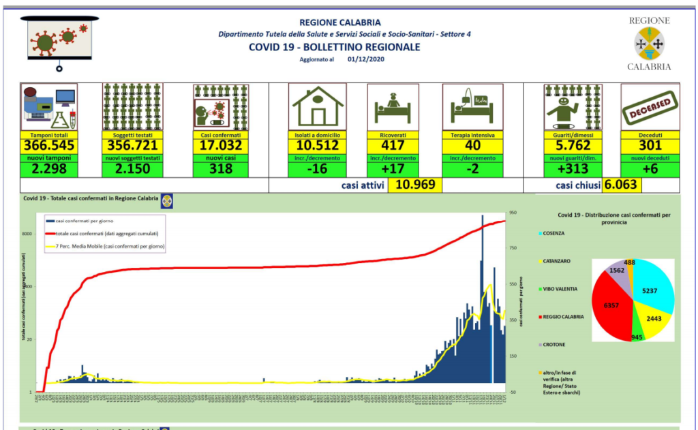Click the Regione Calabria crest logo
698x430 pixels.
coord(648,44)
